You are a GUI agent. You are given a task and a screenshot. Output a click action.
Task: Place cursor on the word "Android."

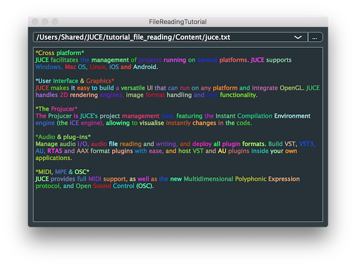146,67
